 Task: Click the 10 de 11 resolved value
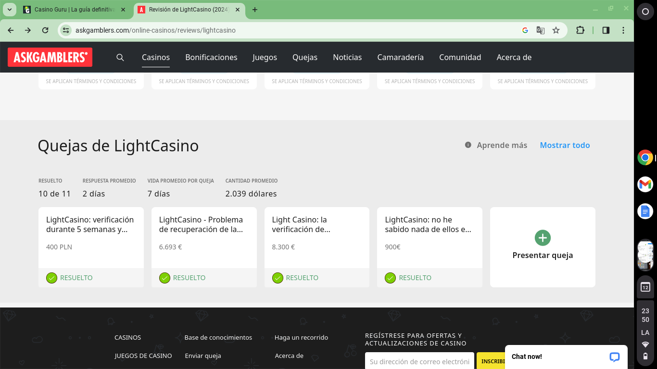coord(55,194)
